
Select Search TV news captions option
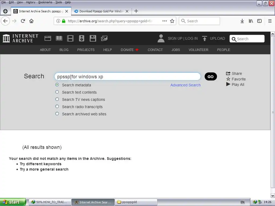click(57, 99)
